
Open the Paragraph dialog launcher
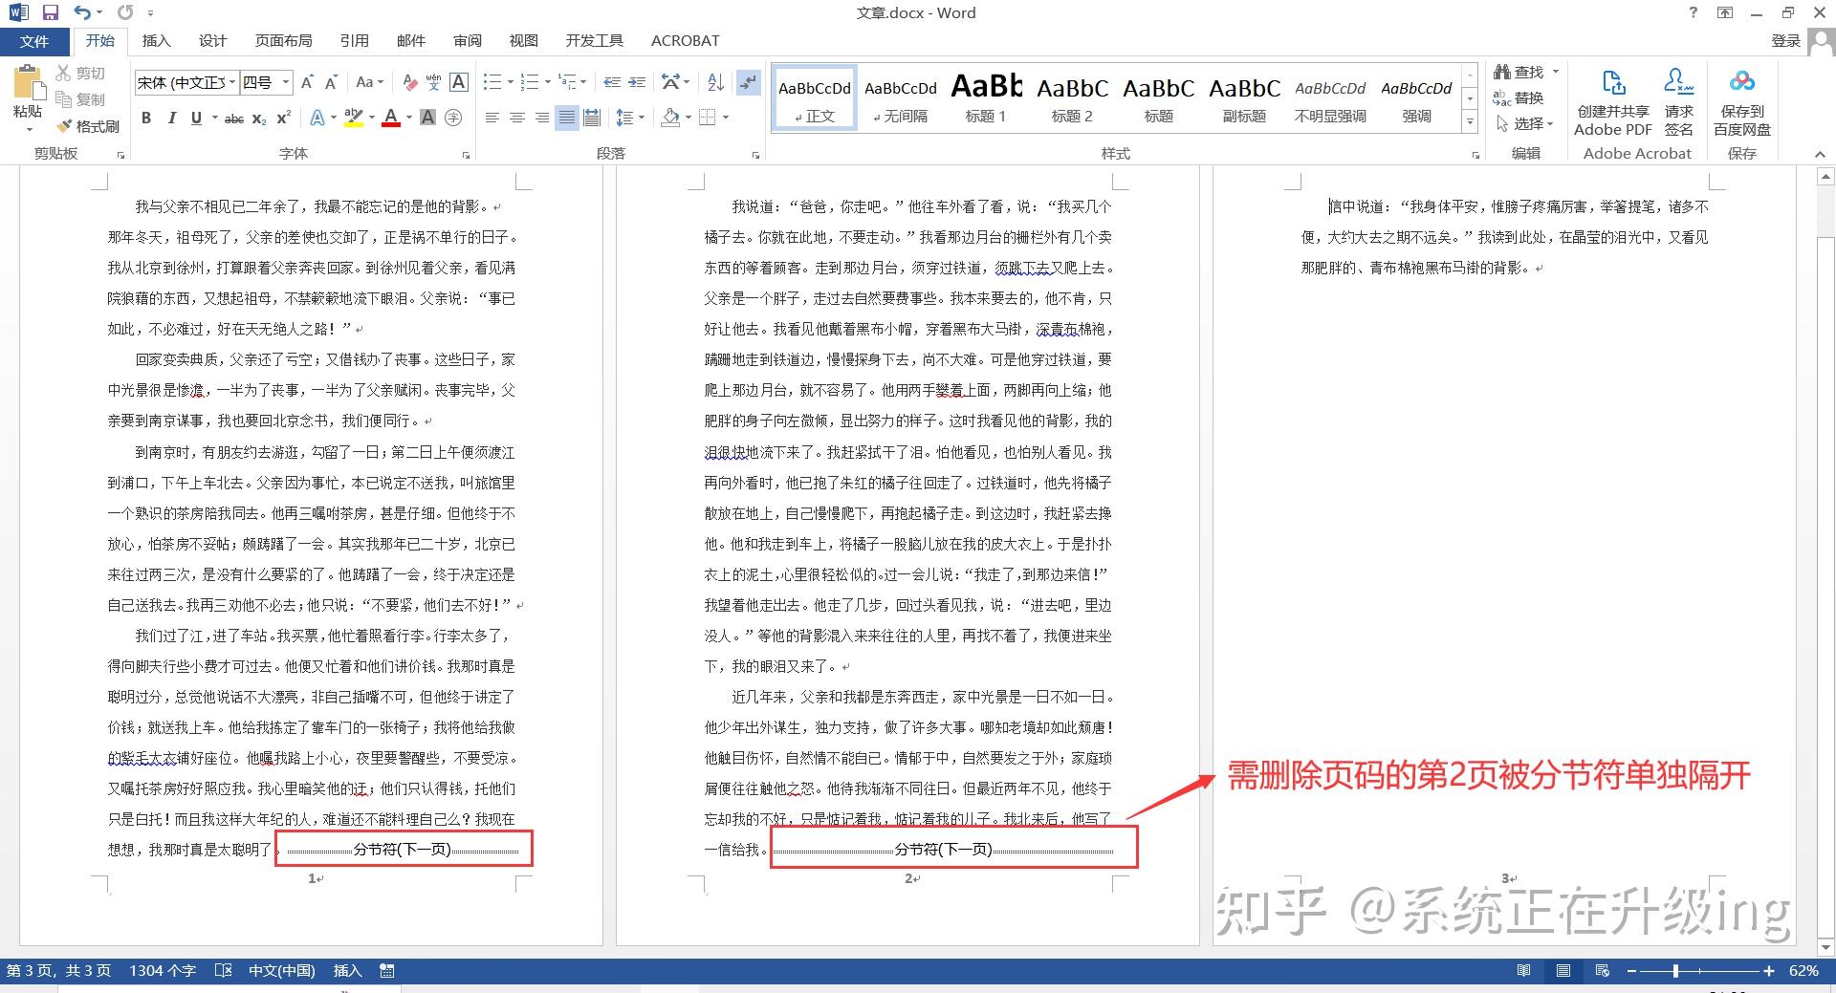point(755,155)
